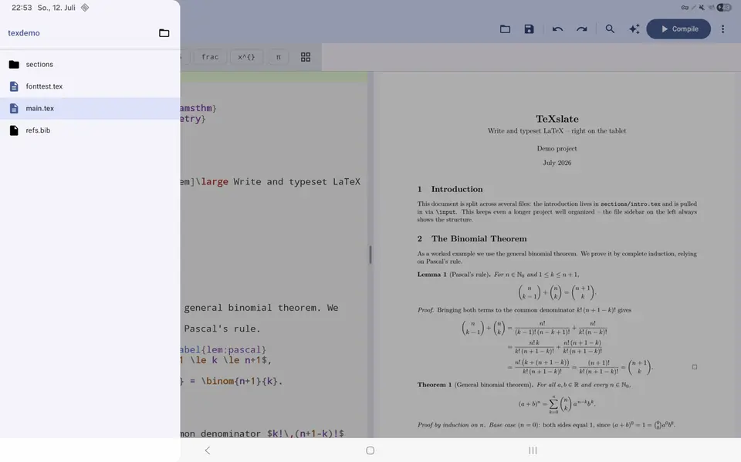
Task: Click "July 2026" in the preview
Action: [557, 163]
